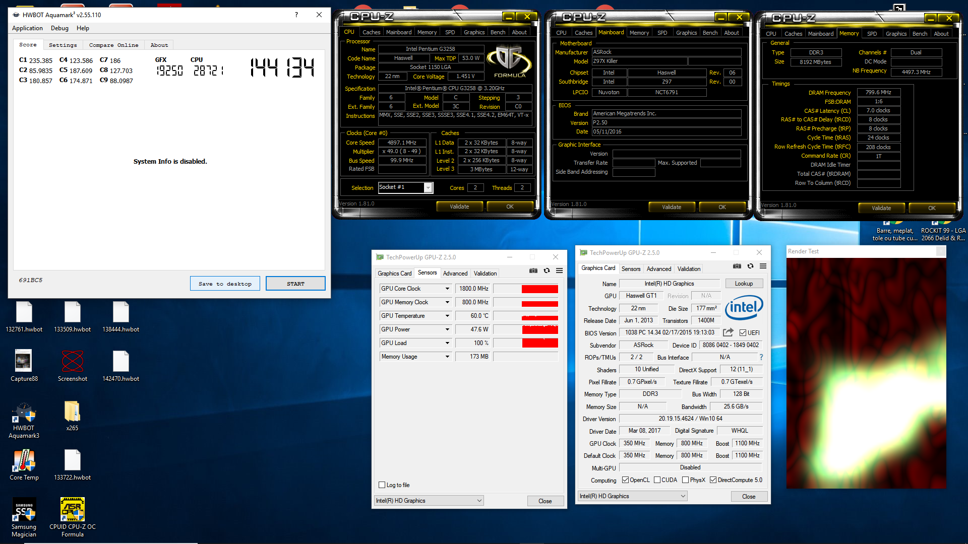Expand GPU Power sensor dropdown
This screenshot has width=968, height=544.
coord(447,329)
